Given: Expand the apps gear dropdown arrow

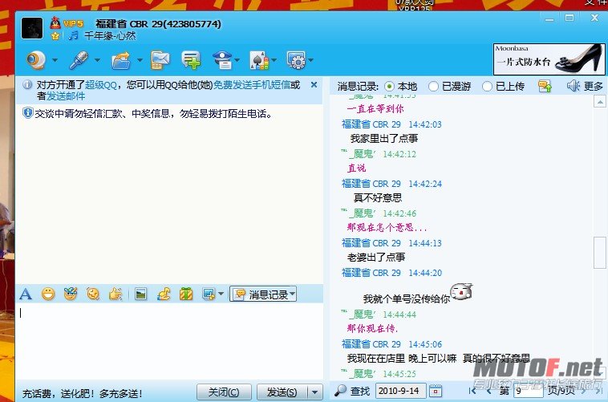Looking at the screenshot, I should 310,60.
